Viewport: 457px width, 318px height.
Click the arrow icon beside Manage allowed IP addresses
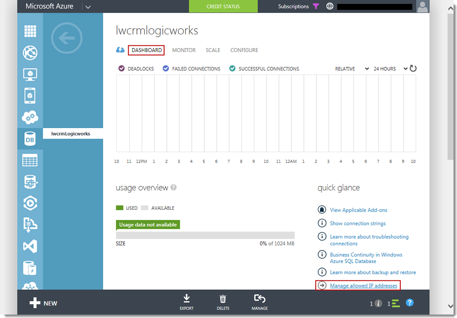322,286
